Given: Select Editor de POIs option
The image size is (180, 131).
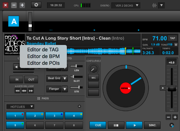Looking at the screenshot, I should [43, 63].
